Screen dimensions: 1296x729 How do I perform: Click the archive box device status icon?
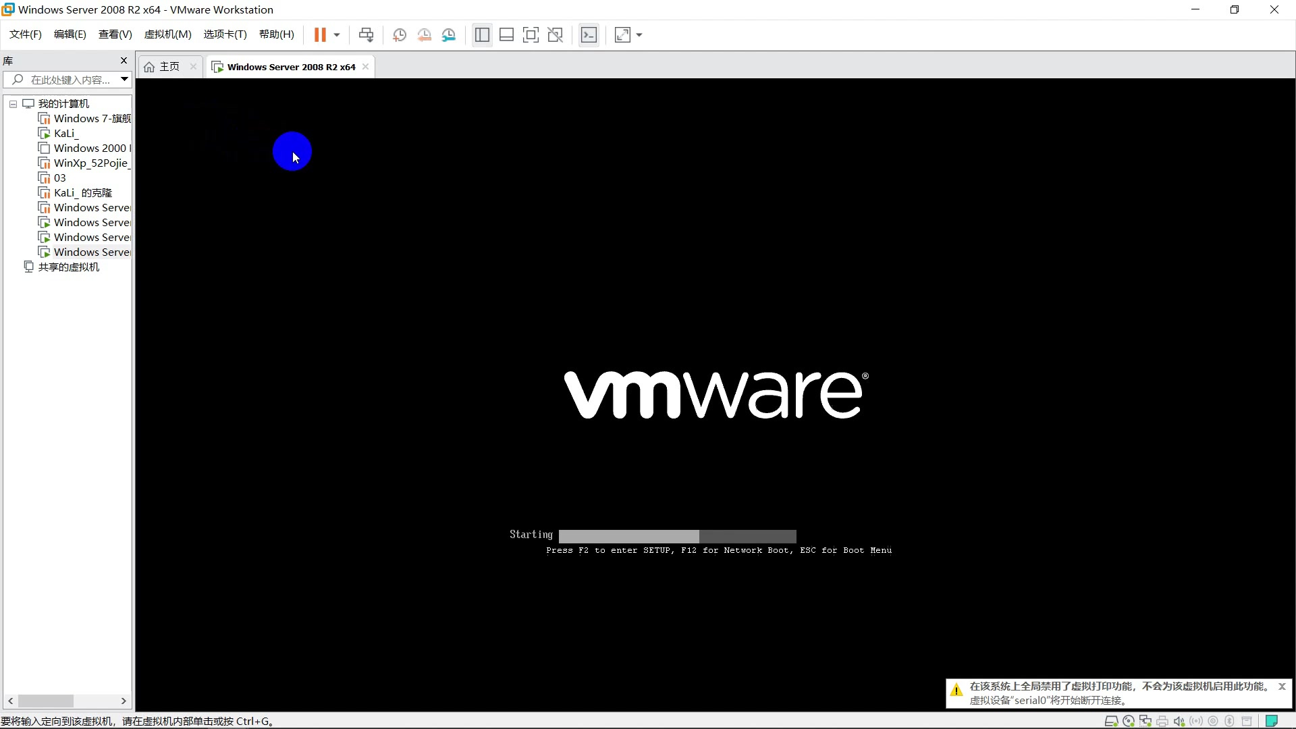(1247, 721)
